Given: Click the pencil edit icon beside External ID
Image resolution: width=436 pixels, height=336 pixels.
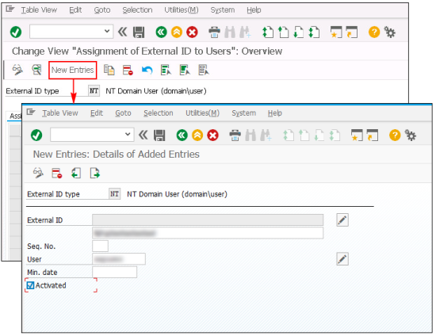Looking at the screenshot, I should coord(342,220).
